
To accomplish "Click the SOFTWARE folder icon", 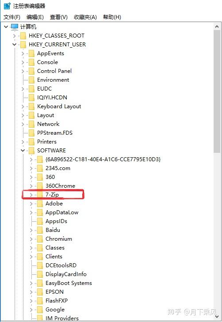I will pos(32,151).
